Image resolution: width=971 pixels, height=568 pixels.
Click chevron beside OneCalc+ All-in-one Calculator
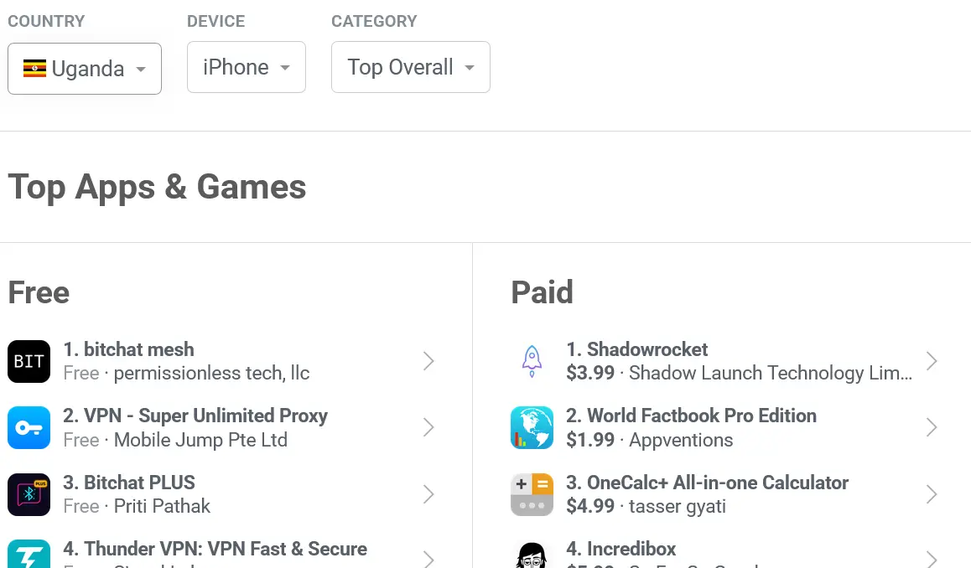point(932,494)
